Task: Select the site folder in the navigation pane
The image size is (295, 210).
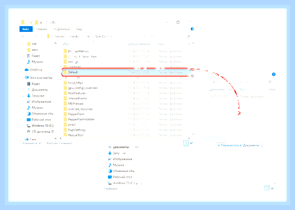Action: tap(32, 44)
